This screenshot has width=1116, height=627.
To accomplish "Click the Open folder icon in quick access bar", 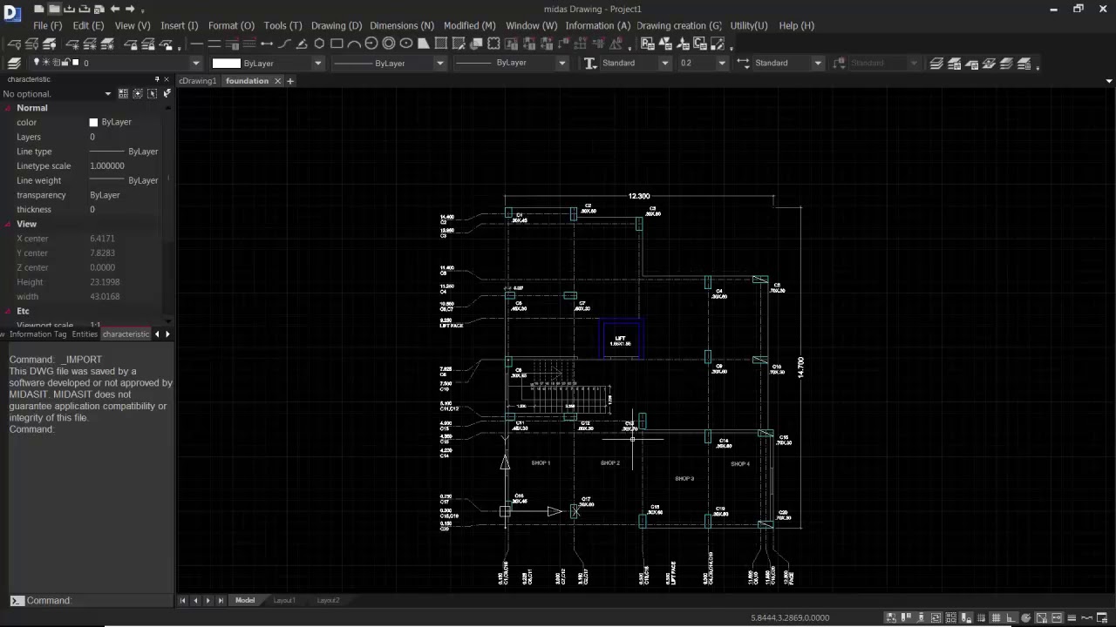I will tap(54, 9).
